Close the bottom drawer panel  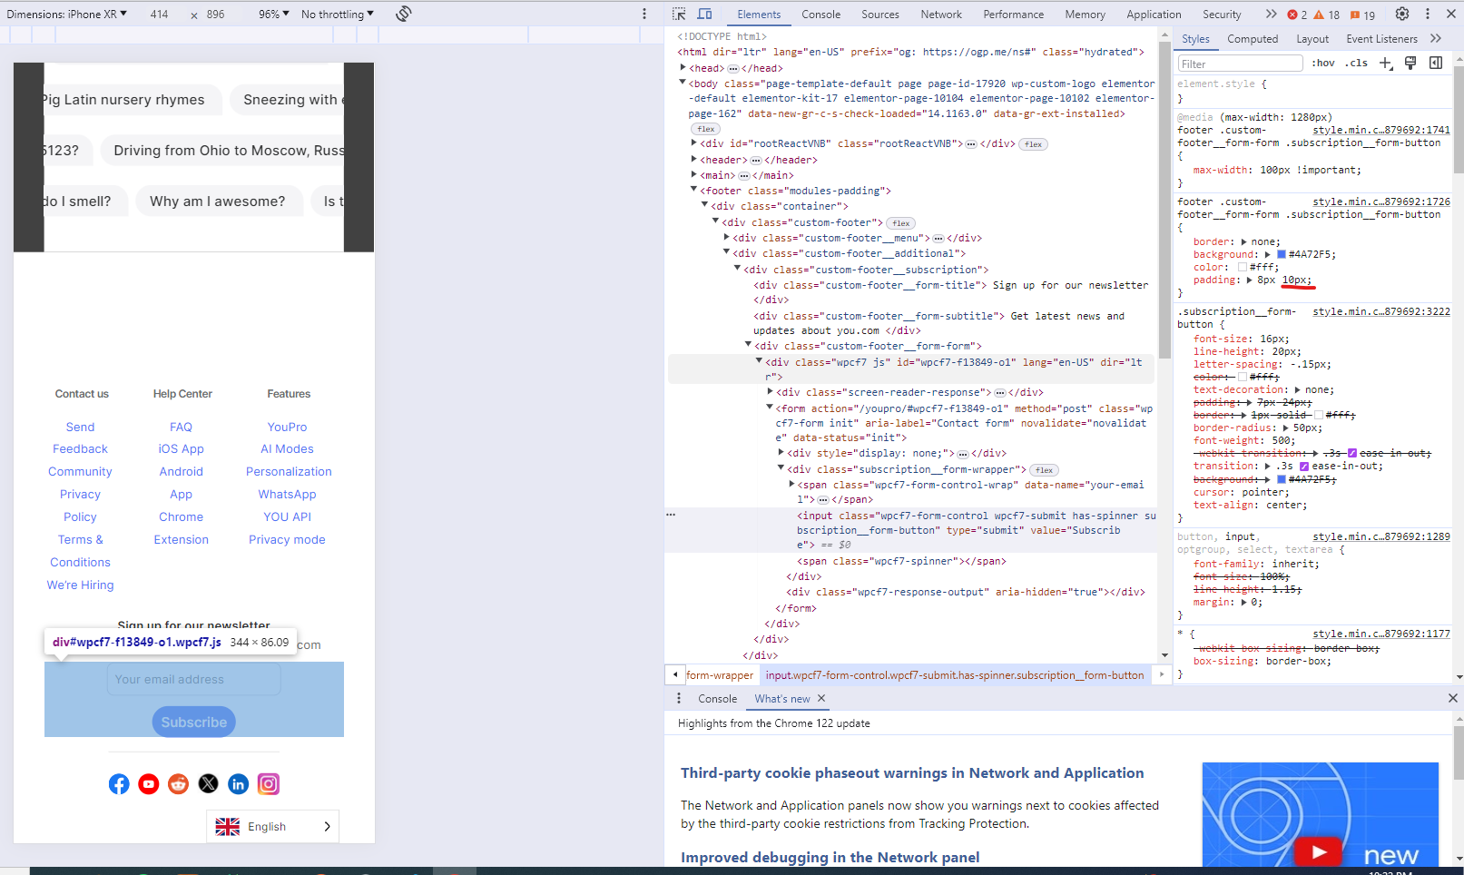coord(1452,698)
